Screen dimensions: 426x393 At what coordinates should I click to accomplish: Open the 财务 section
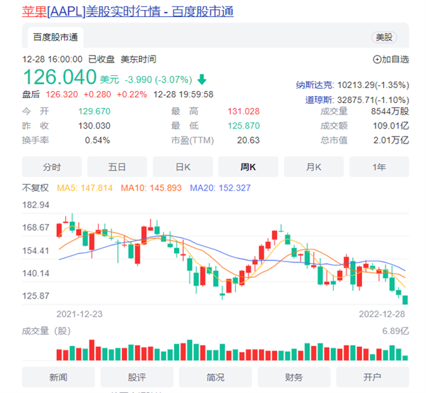click(294, 377)
